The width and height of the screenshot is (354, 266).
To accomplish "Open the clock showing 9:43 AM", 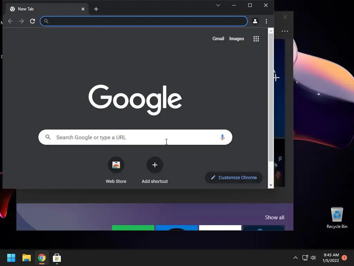I will (331, 258).
